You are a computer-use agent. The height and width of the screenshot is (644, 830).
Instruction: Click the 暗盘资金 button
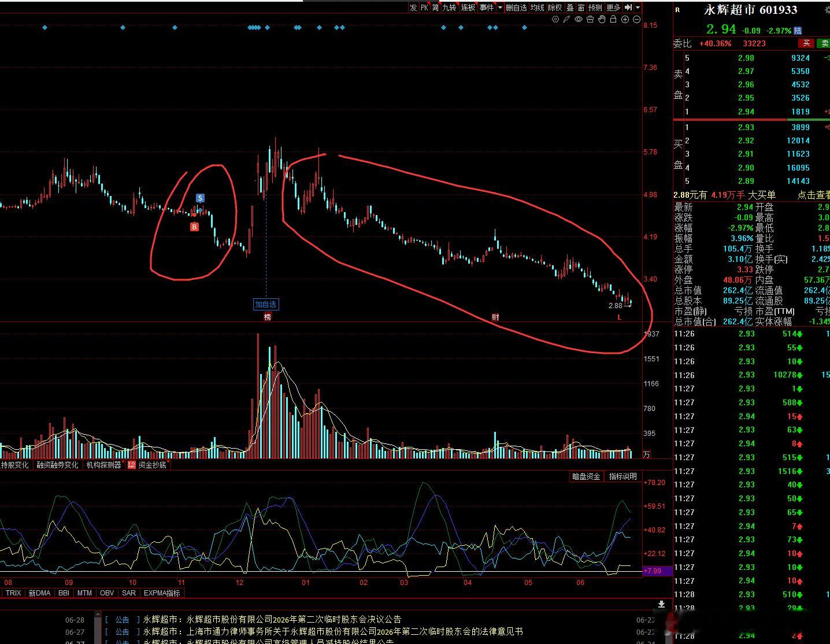pyautogui.click(x=586, y=476)
